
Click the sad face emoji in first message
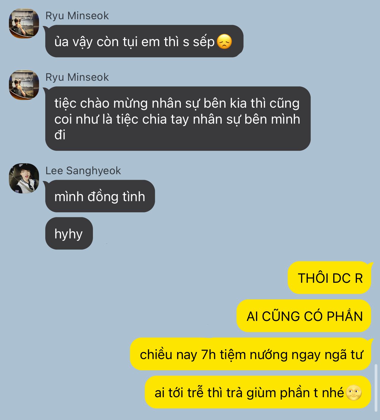(224, 42)
